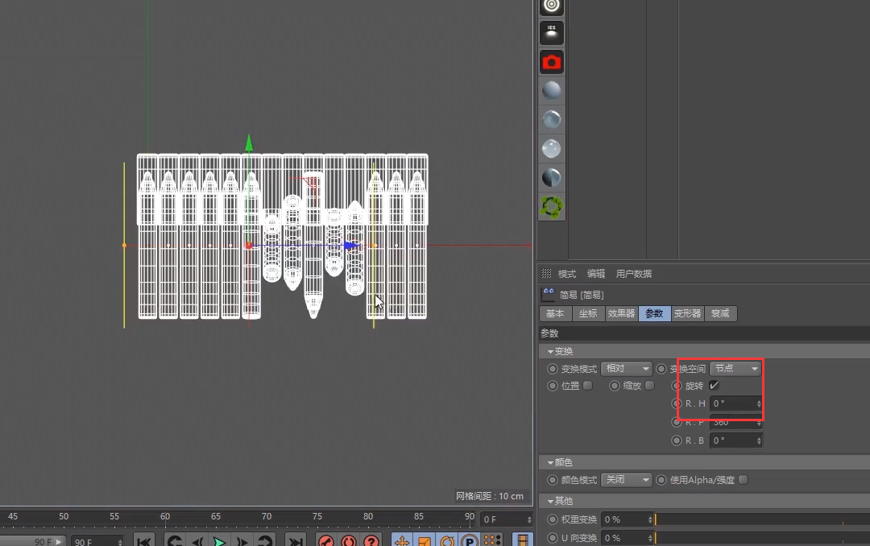
Task: Click the record active objects button
Action: 326,542
